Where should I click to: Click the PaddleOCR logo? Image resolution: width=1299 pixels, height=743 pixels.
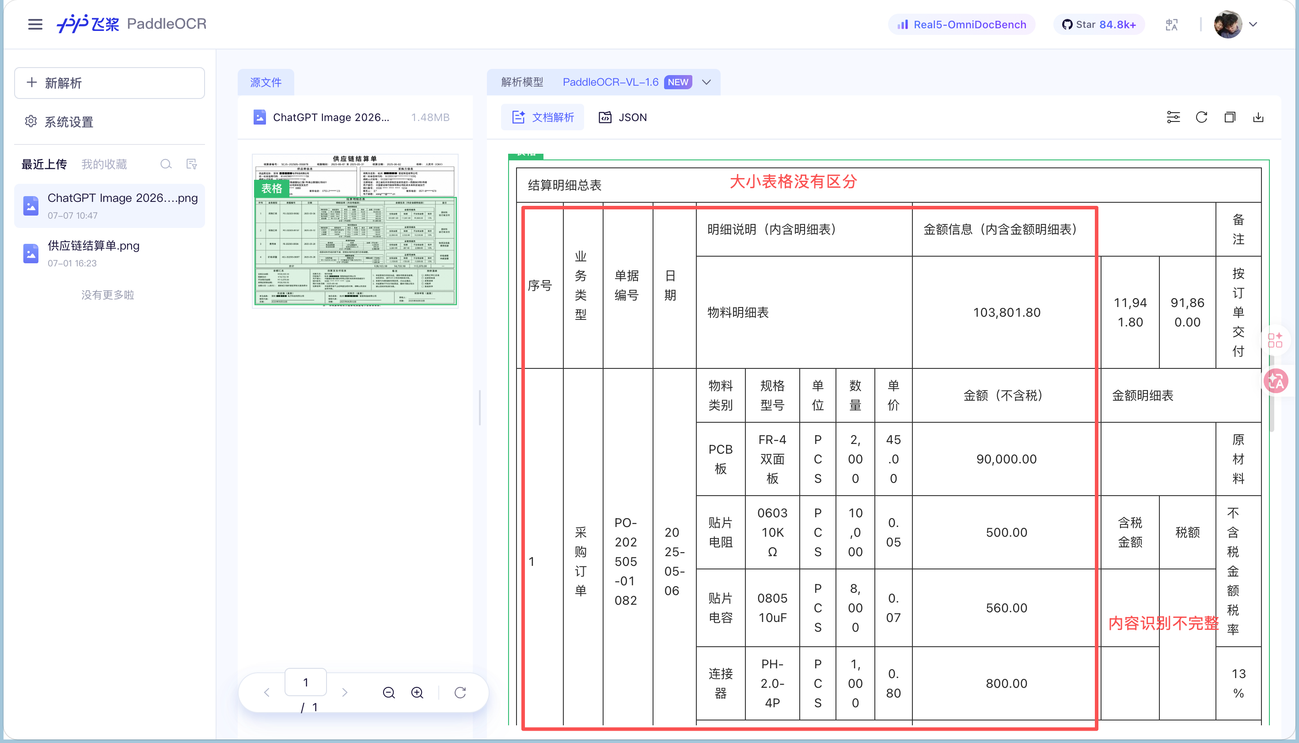[x=131, y=24]
